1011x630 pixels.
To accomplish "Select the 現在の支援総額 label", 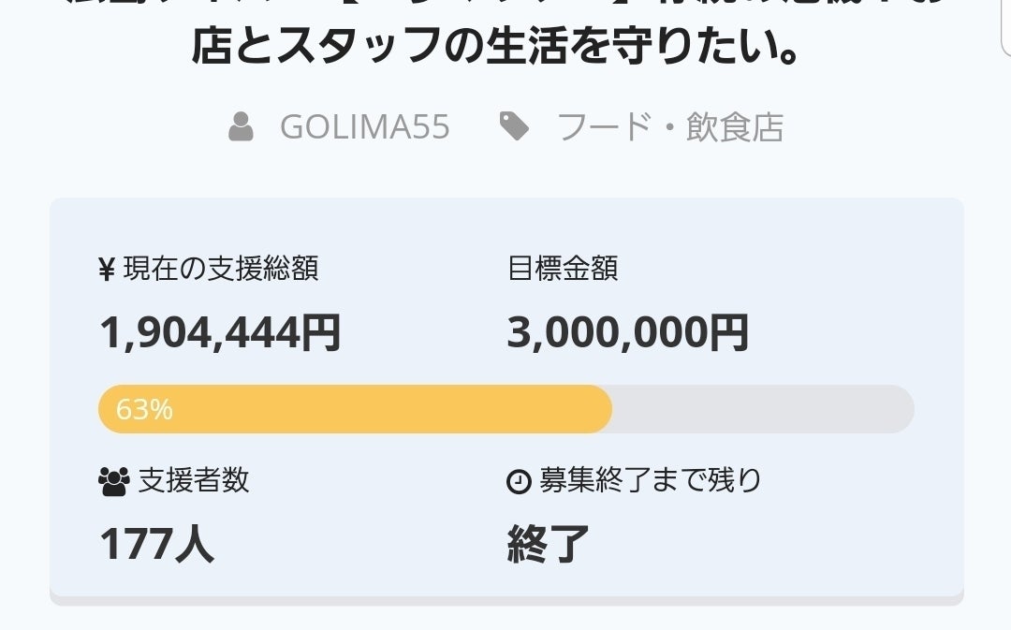I will (x=221, y=269).
